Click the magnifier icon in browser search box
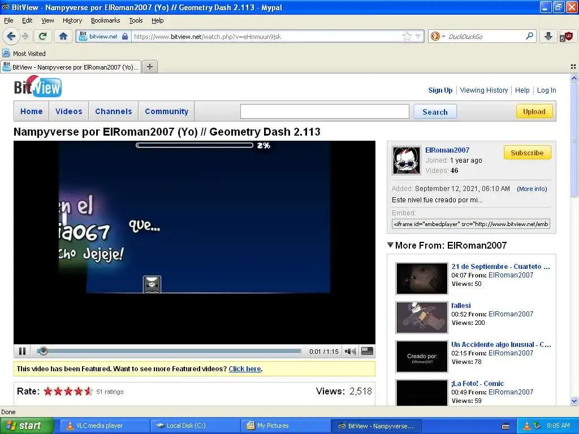579x434 pixels. pyautogui.click(x=529, y=36)
